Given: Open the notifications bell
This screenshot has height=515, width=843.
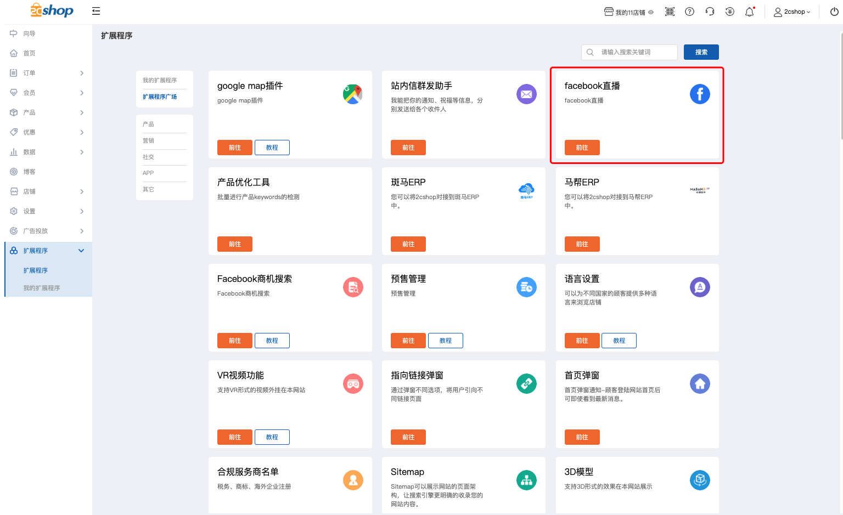Looking at the screenshot, I should 750,12.
